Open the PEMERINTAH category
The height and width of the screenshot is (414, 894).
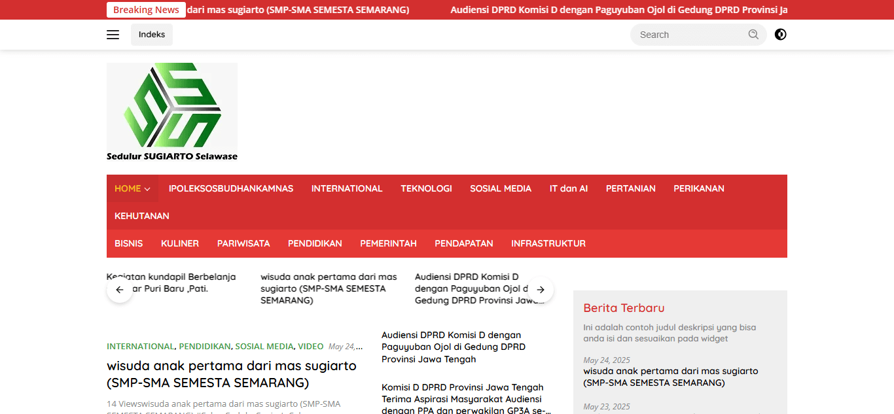388,243
